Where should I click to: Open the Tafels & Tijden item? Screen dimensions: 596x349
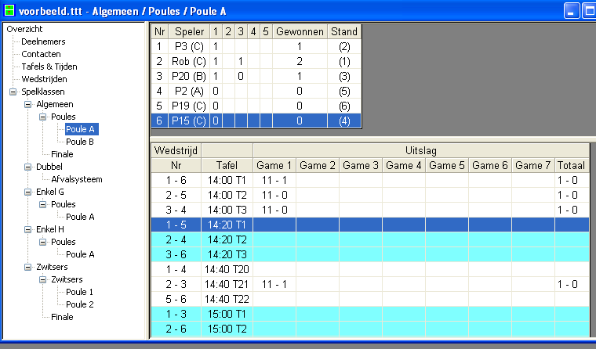[49, 67]
